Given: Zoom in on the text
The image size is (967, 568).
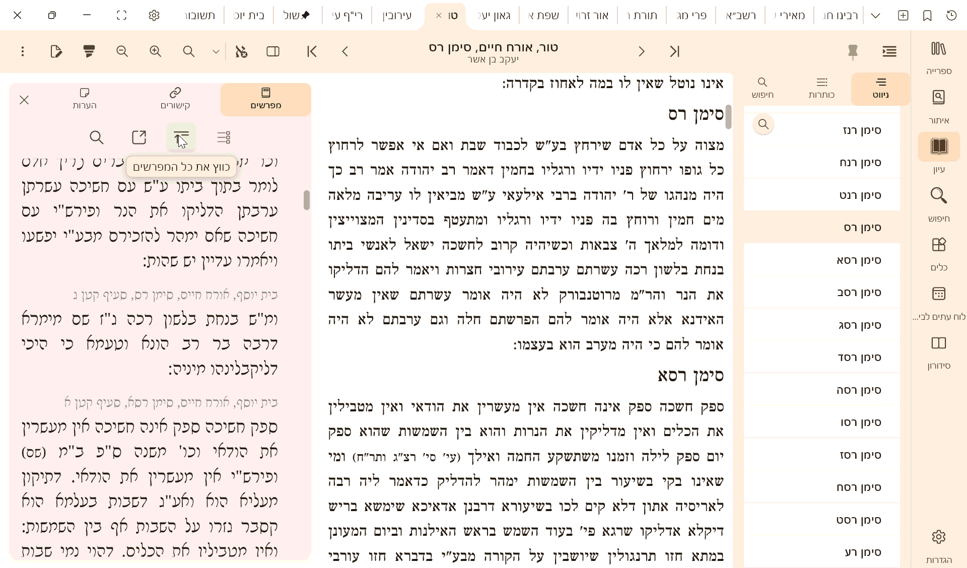Looking at the screenshot, I should point(156,51).
